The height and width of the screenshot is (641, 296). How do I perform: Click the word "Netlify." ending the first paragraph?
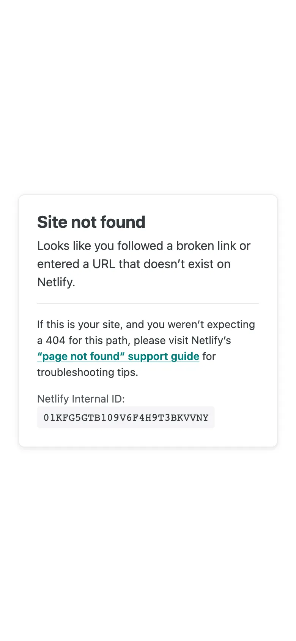point(56,282)
